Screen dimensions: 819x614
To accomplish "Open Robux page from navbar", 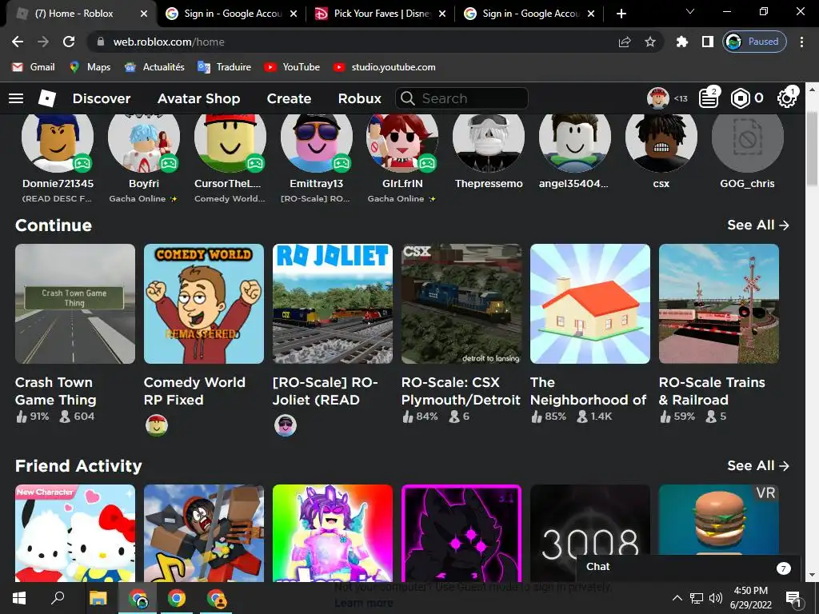I will [x=359, y=98].
